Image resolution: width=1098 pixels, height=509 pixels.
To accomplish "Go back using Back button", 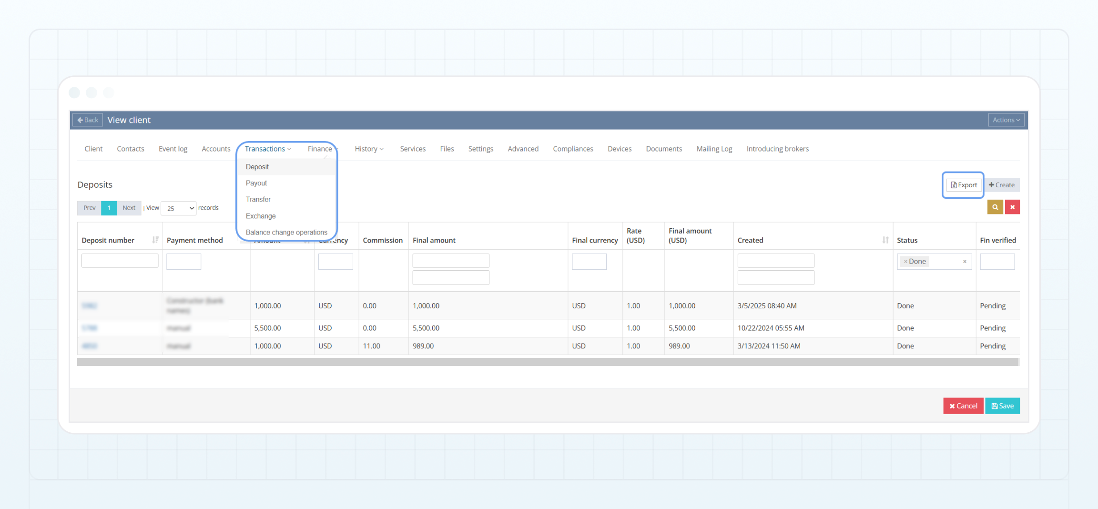I will (x=88, y=120).
